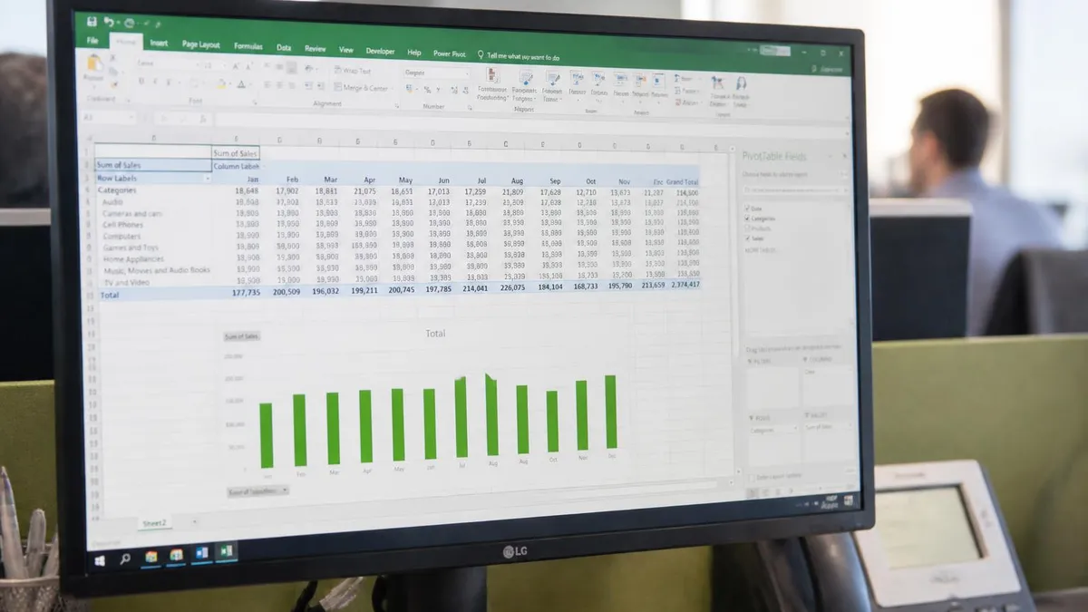Select the Grand Total column header cell

[x=684, y=182]
